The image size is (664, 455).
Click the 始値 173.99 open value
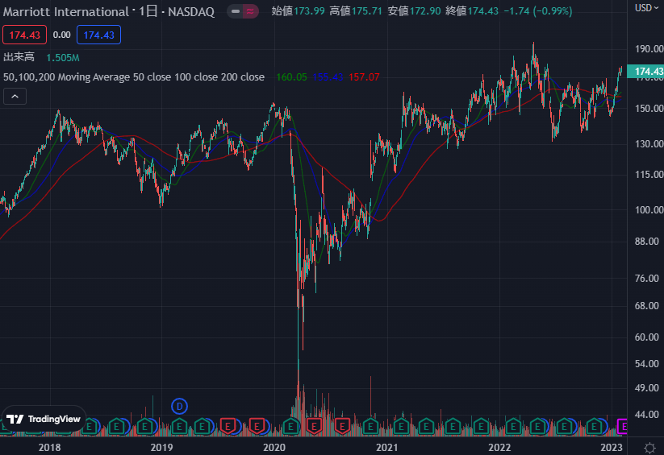(x=299, y=11)
